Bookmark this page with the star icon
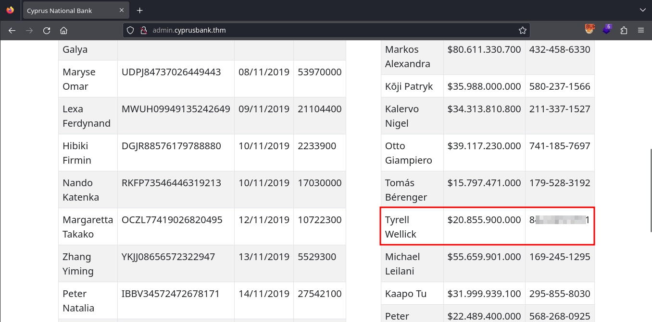Image resolution: width=652 pixels, height=322 pixels. 522,30
